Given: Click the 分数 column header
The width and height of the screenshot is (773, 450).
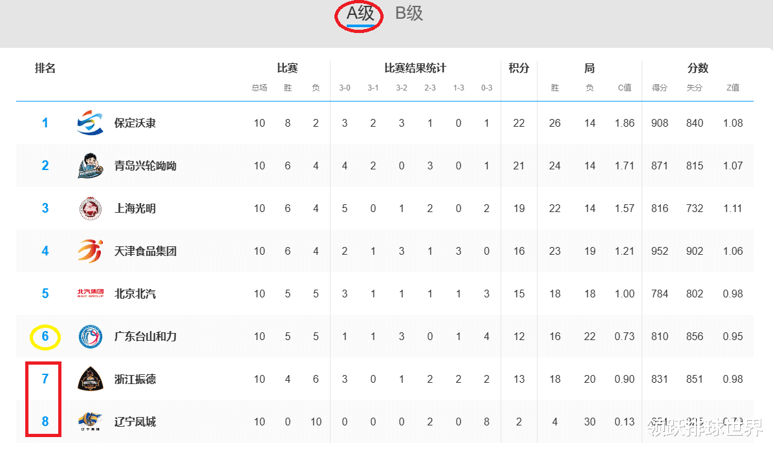Looking at the screenshot, I should coord(697,68).
